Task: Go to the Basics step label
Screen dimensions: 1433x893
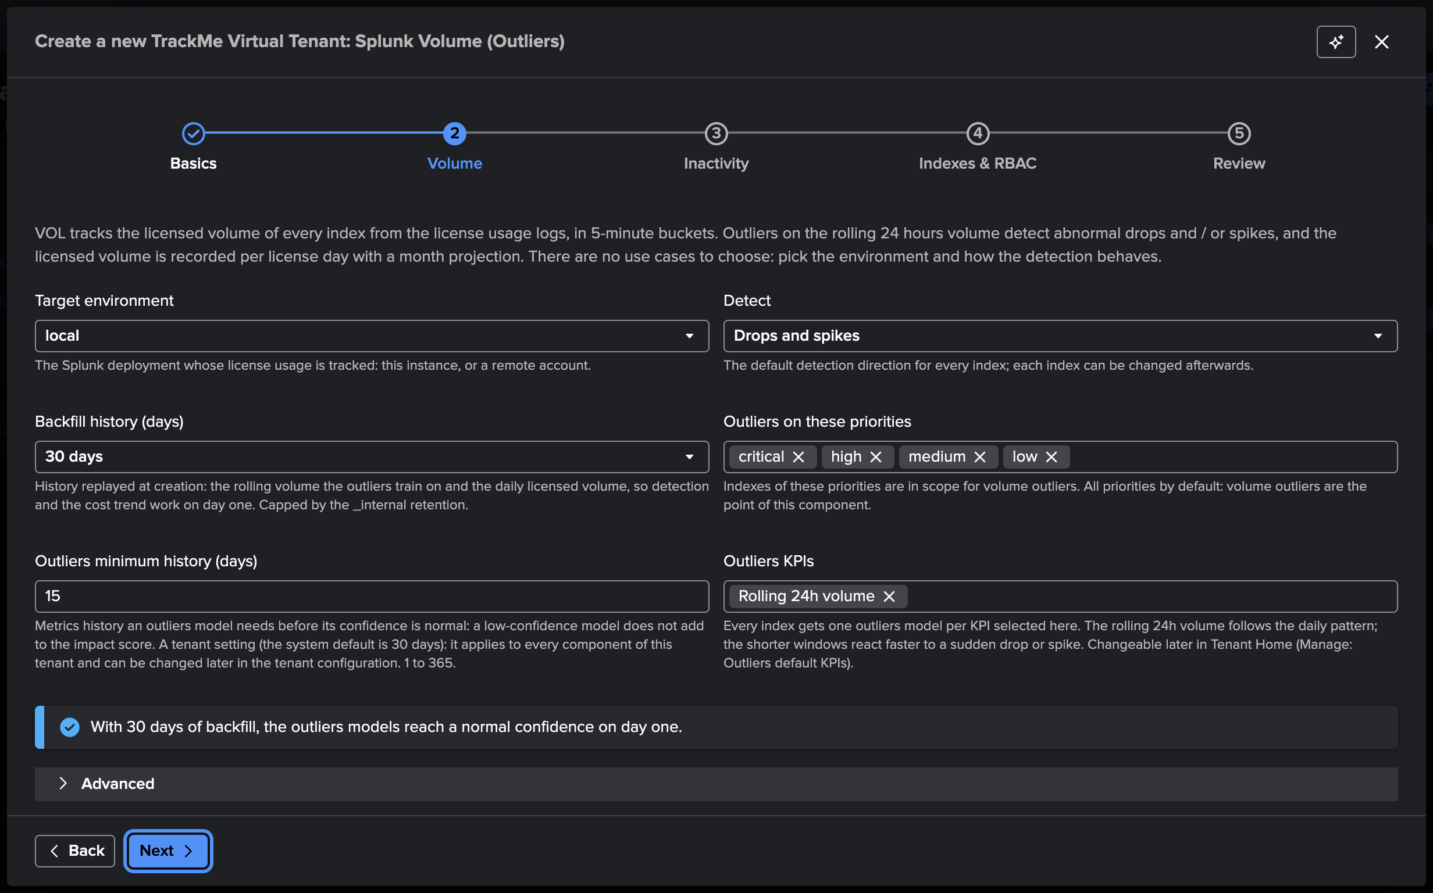Action: 193,163
